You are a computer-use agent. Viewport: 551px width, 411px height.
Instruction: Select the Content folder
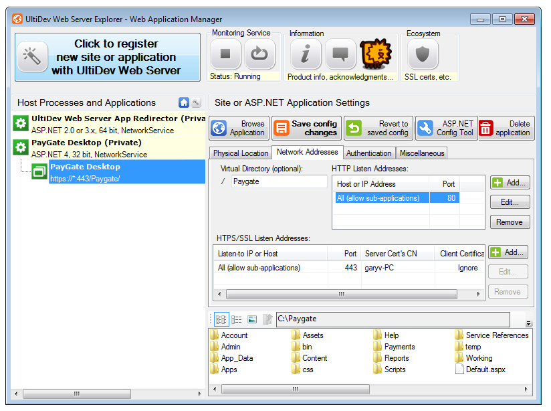click(310, 358)
